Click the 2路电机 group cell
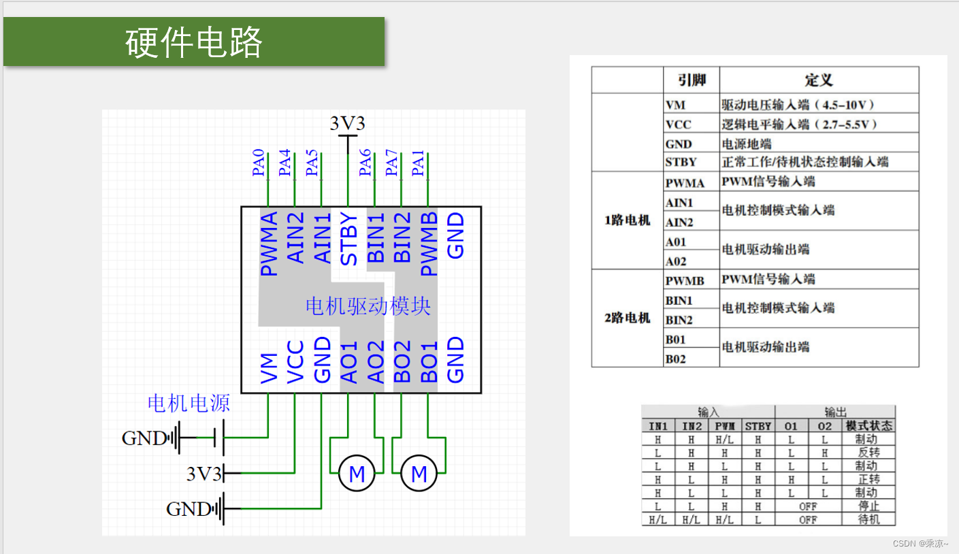Screen dimensions: 959x554 (628, 318)
